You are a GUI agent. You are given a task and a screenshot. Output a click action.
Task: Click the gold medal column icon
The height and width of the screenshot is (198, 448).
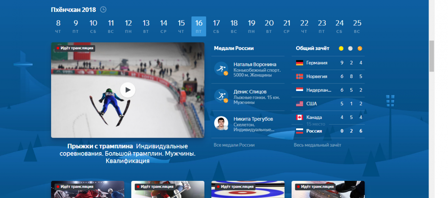(341, 48)
